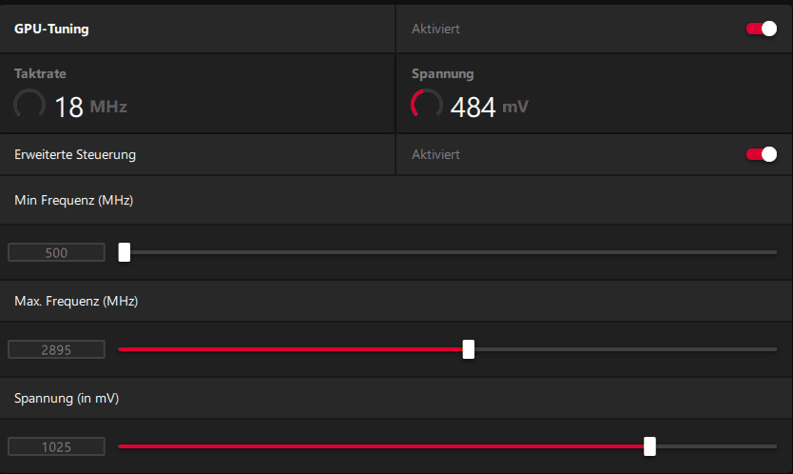Click the Spannung (in mV) section label
This screenshot has width=793, height=474.
point(67,399)
